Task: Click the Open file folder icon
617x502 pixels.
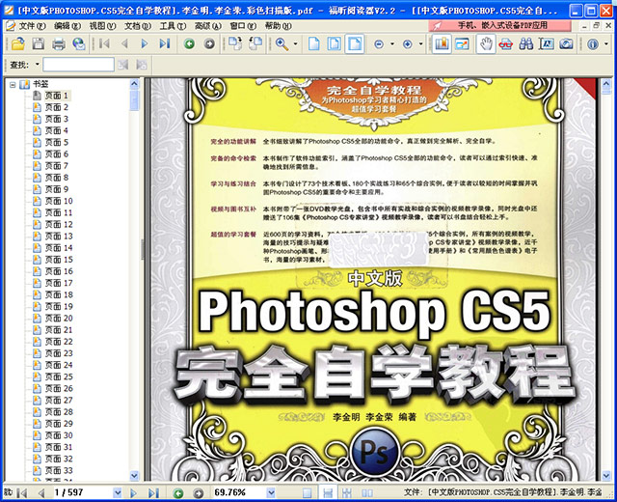Action: 17,43
